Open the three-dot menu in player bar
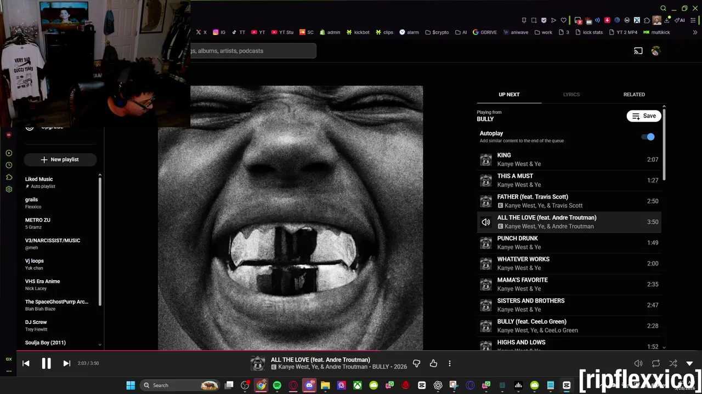Image resolution: width=702 pixels, height=394 pixels. (450, 363)
